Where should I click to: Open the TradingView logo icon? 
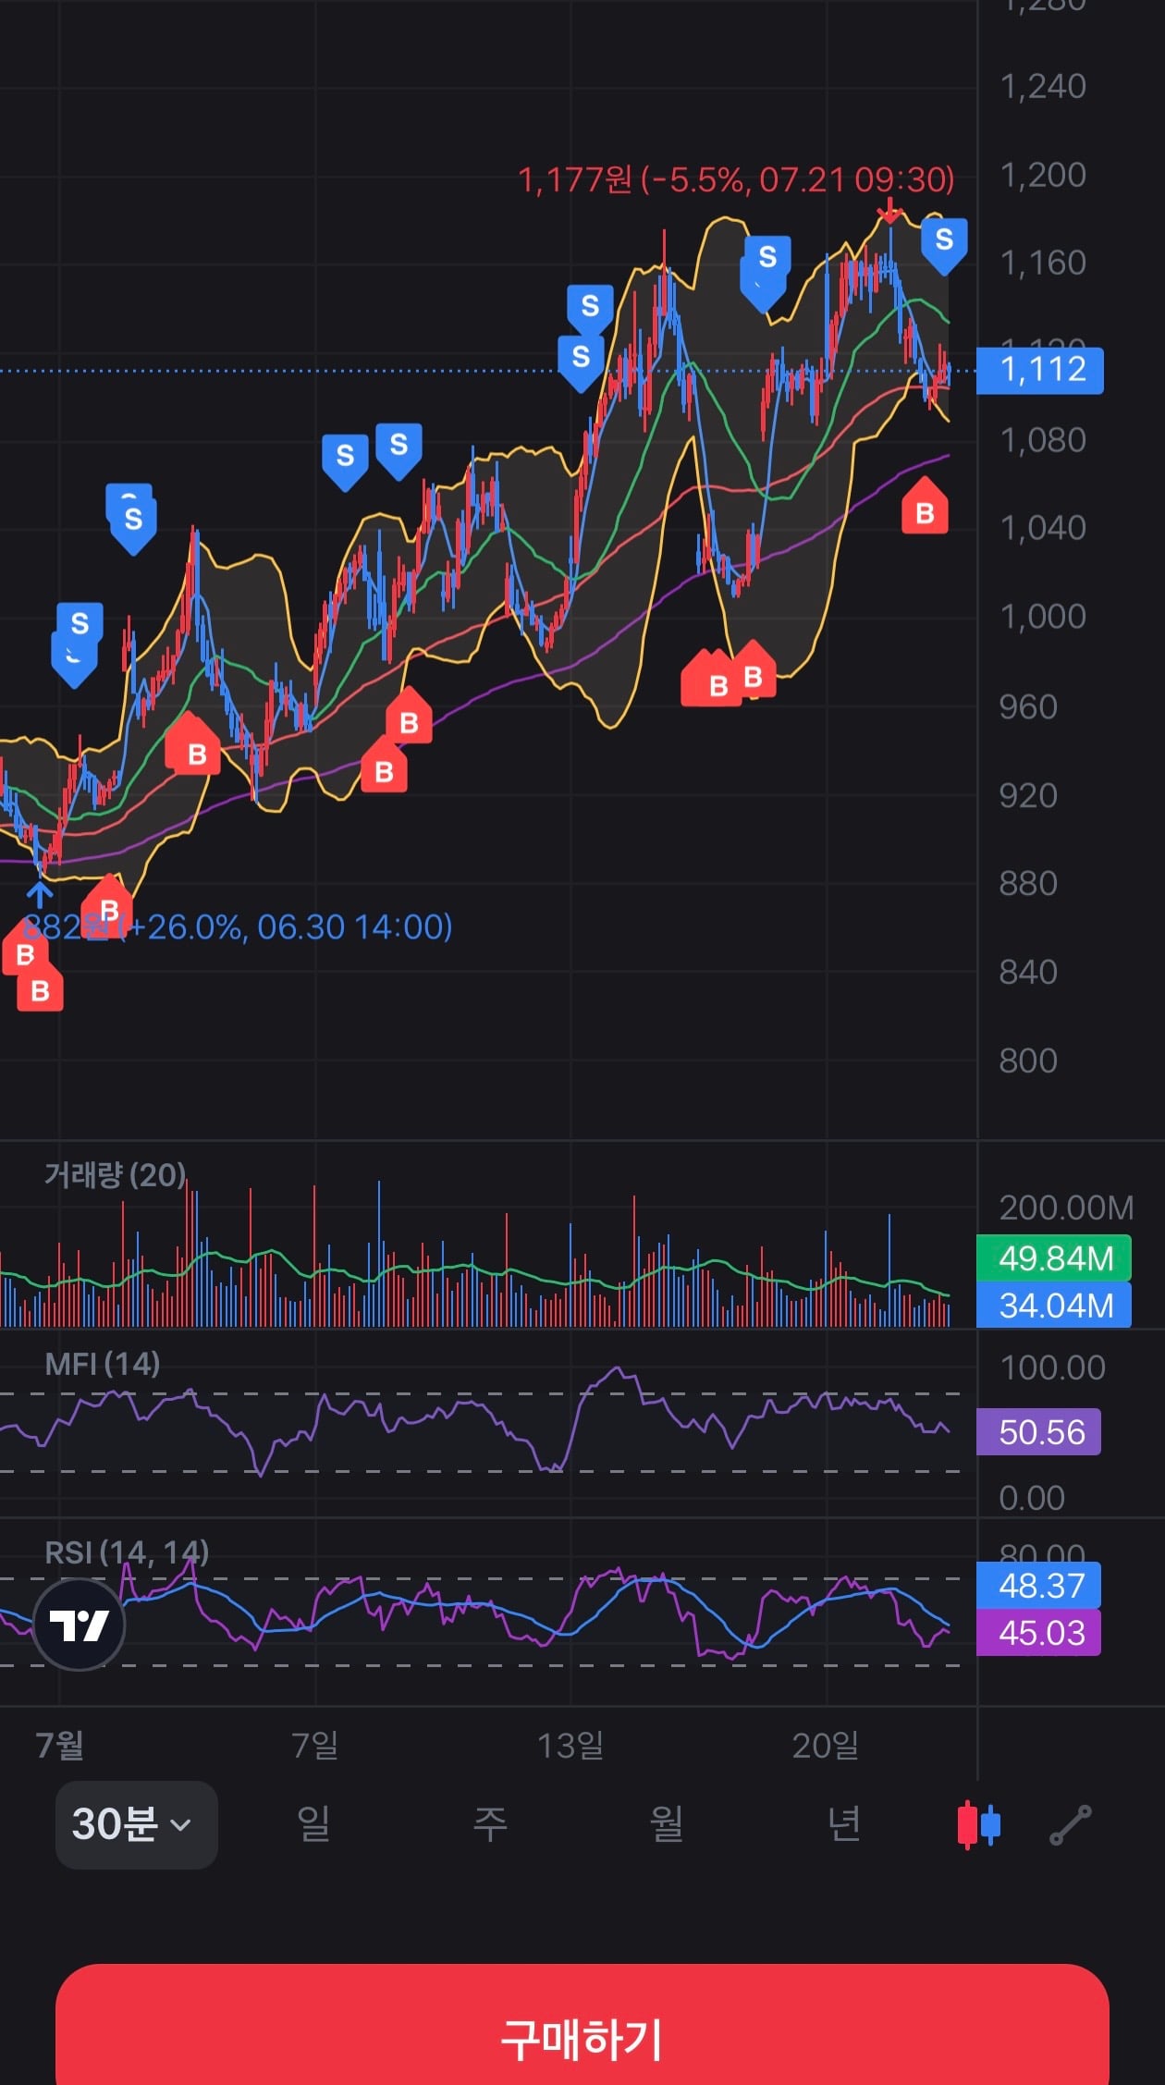(79, 1625)
